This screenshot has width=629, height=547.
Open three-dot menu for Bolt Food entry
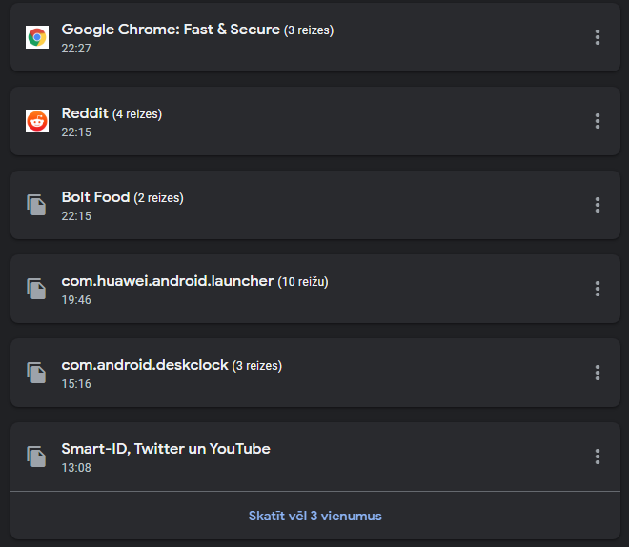pyautogui.click(x=598, y=205)
